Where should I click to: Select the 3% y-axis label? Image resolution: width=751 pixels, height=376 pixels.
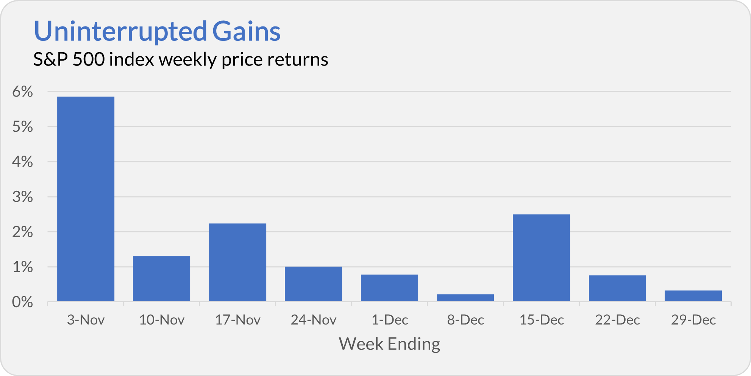tap(22, 197)
